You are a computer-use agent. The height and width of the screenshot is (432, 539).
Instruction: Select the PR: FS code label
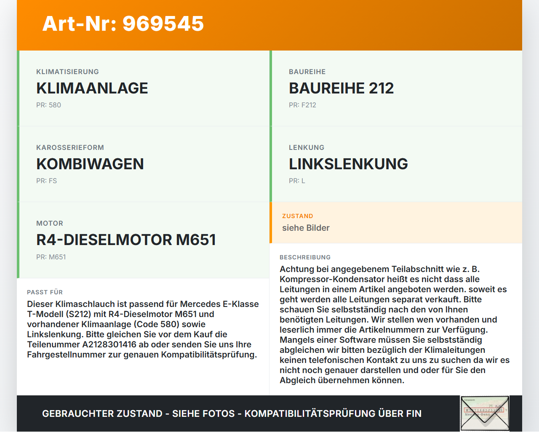click(x=46, y=181)
